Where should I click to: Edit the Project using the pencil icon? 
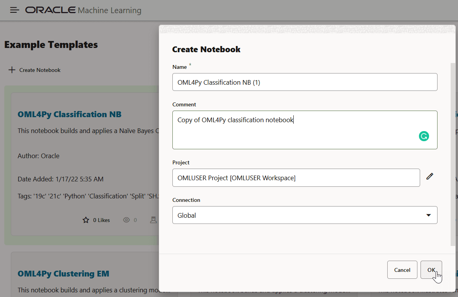click(430, 176)
